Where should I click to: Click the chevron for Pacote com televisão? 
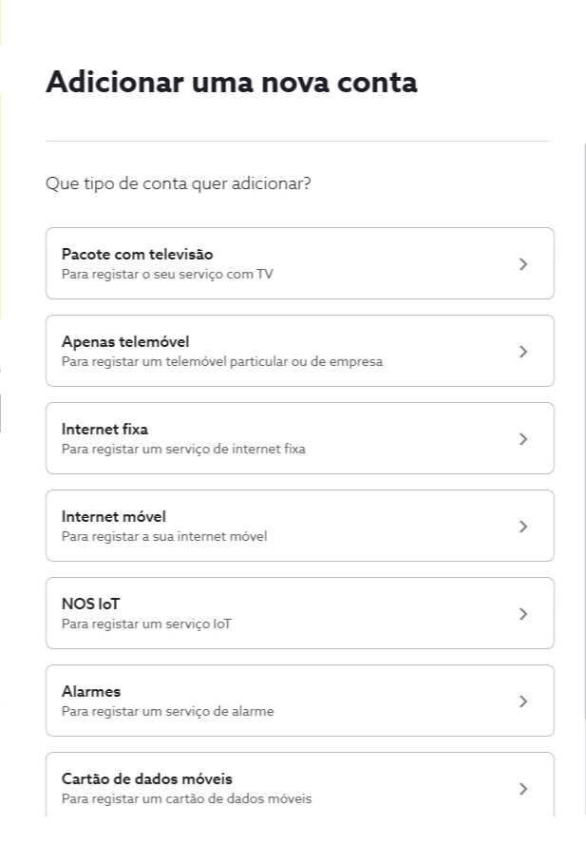click(523, 264)
